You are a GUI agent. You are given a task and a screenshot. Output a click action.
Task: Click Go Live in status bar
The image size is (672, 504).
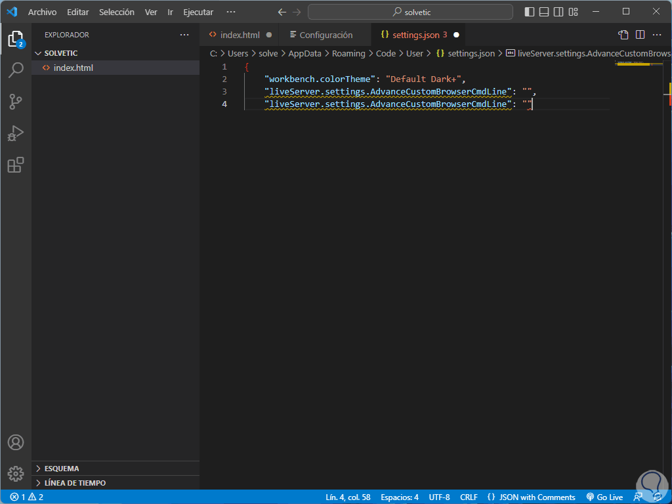click(604, 497)
